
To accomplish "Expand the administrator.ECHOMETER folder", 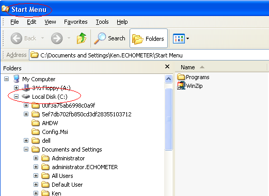I will (x=36, y=167).
